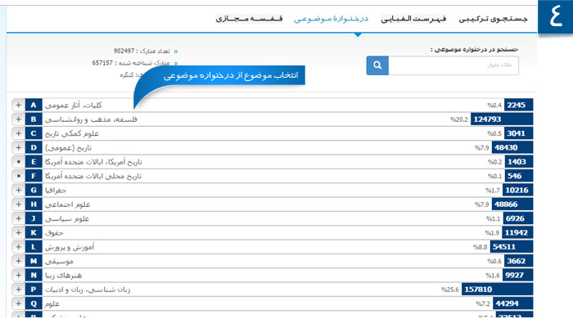Click the letter K class badge

(34, 233)
